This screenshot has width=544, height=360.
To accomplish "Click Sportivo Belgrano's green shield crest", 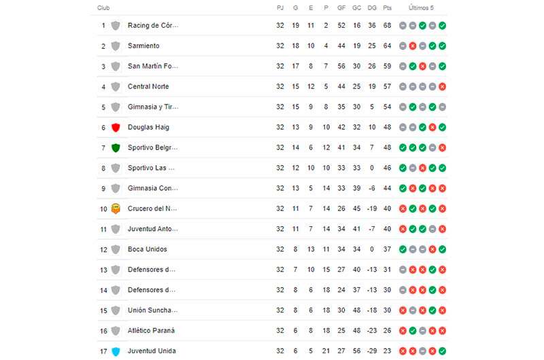I will 116,148.
